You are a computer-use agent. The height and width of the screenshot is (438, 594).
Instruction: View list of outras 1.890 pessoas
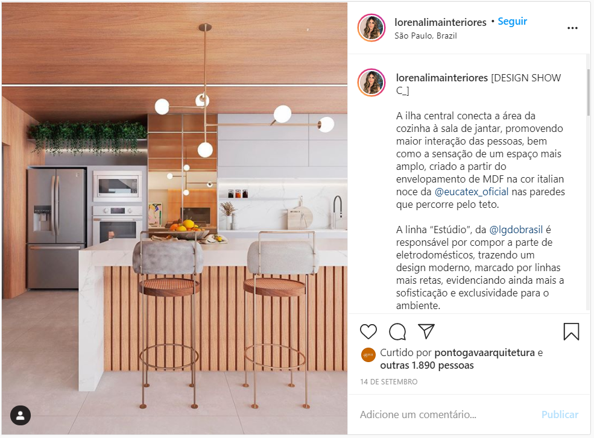[427, 365]
